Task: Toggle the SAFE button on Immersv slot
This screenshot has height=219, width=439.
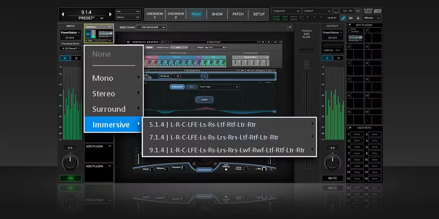Action: (x=103, y=41)
